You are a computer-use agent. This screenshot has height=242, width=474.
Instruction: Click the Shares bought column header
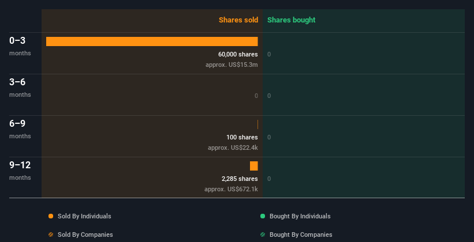(x=292, y=20)
